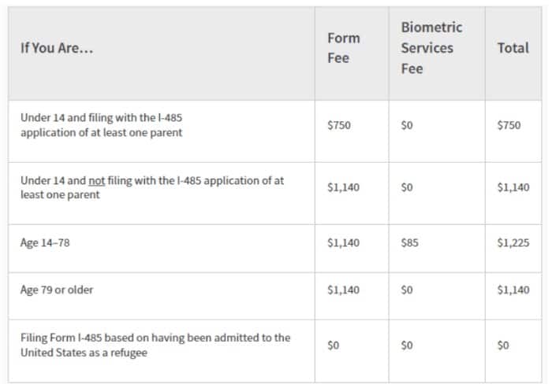
Task: Click the 'If You Are...' column header
Action: 57,48
